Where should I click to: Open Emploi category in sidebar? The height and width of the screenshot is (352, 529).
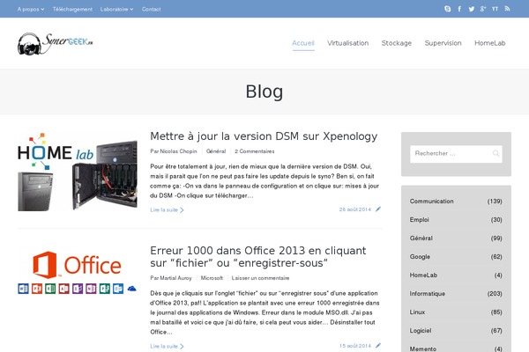point(420,220)
